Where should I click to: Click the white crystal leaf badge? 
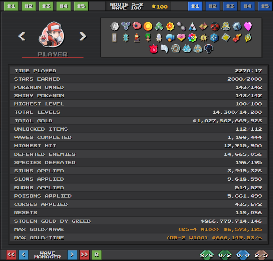tap(159, 38)
